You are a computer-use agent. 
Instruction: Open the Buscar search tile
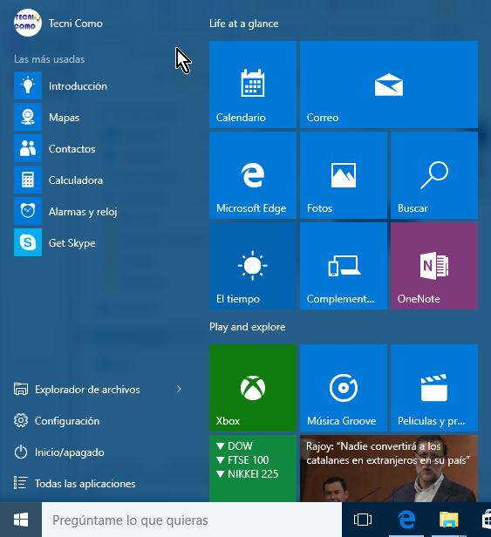click(434, 175)
